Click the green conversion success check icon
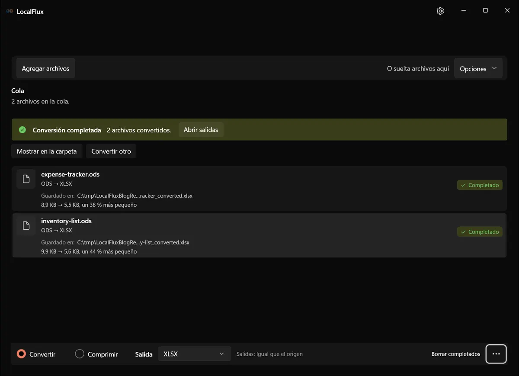 [x=22, y=130]
